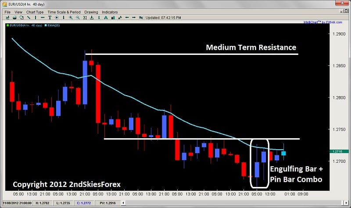Click the C: 1.2772 status field
The image size is (351, 208).
coord(84,203)
